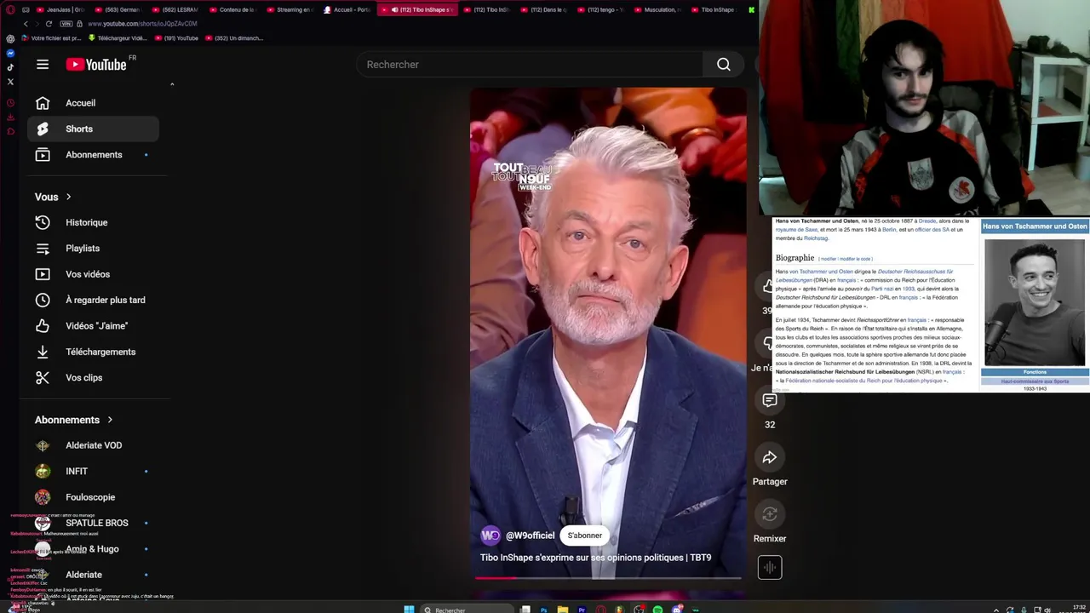The image size is (1090, 613).
Task: Click the X (Twitter) icon in browser sidebar
Action: pyautogui.click(x=10, y=82)
